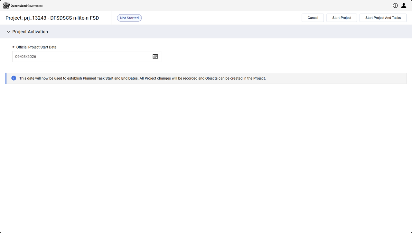Click empty area of Project Activation bar
The width and height of the screenshot is (412, 233).
coord(225,32)
